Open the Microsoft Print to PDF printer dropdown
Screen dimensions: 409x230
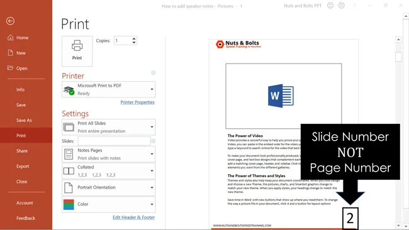tap(152, 89)
